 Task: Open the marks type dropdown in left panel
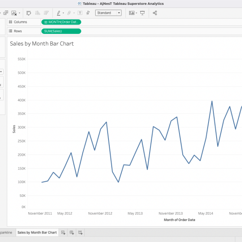[1, 72]
